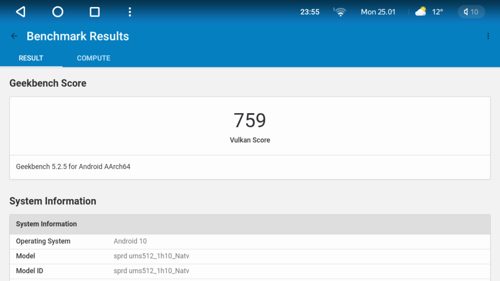This screenshot has height=281, width=500.
Task: Tap the 759 Vulkan score number
Action: [x=250, y=120]
